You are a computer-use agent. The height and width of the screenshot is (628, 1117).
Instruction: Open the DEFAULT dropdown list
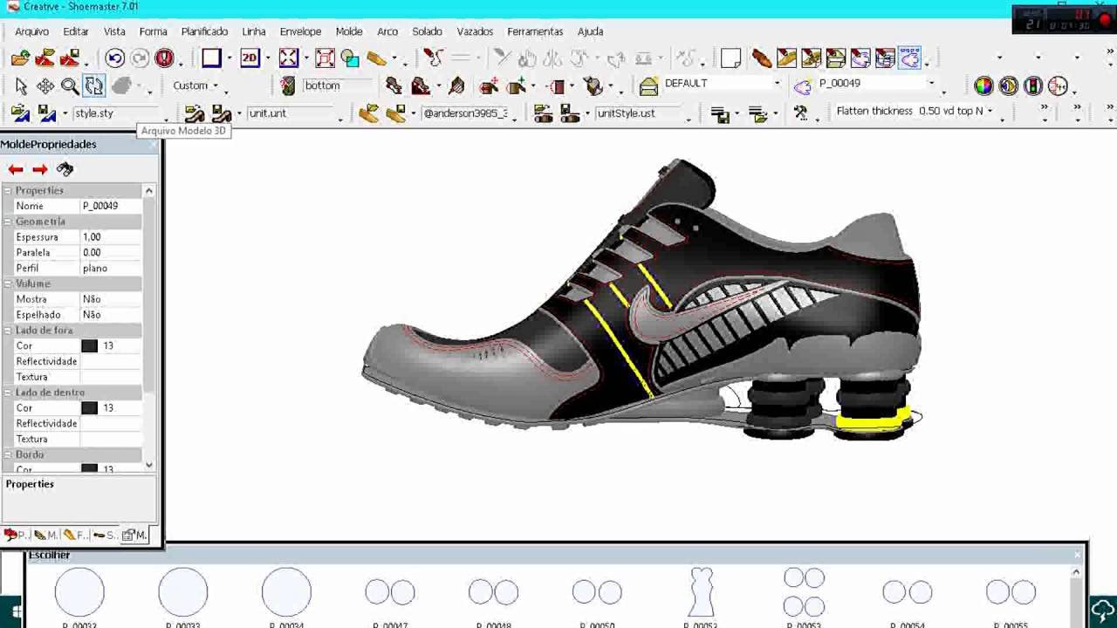(777, 84)
